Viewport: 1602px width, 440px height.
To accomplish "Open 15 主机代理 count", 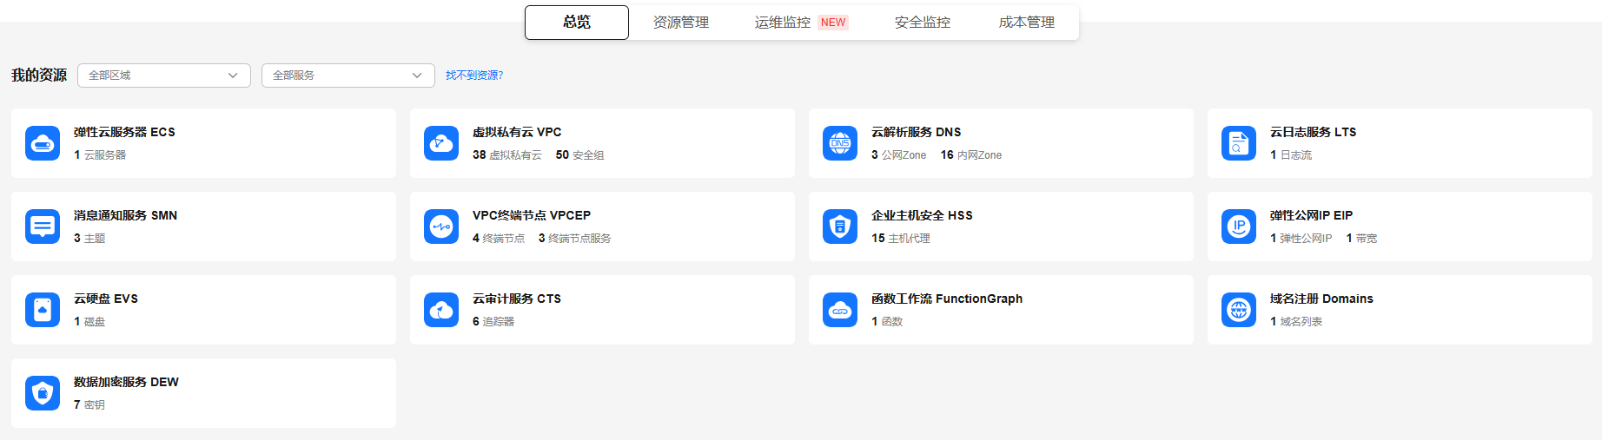I will 901,239.
